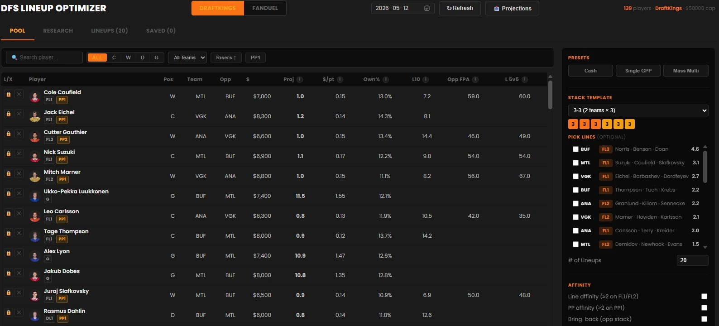Click the pick lines list scrollbar
Screen dimensions: 719x326
point(705,167)
